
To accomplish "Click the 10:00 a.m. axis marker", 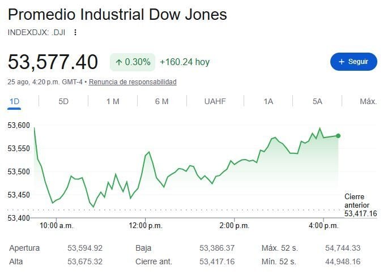I will pyautogui.click(x=57, y=226).
